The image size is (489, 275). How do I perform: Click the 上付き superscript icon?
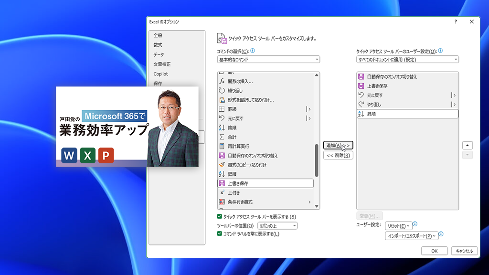(x=222, y=192)
